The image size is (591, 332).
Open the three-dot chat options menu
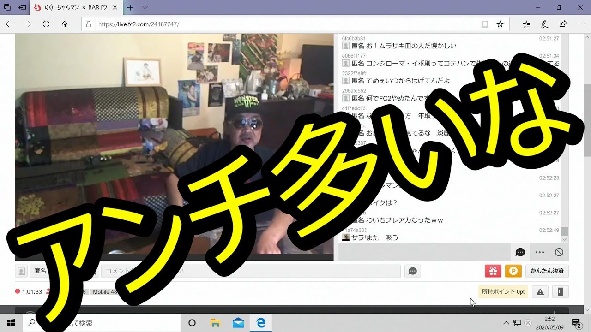pyautogui.click(x=540, y=252)
